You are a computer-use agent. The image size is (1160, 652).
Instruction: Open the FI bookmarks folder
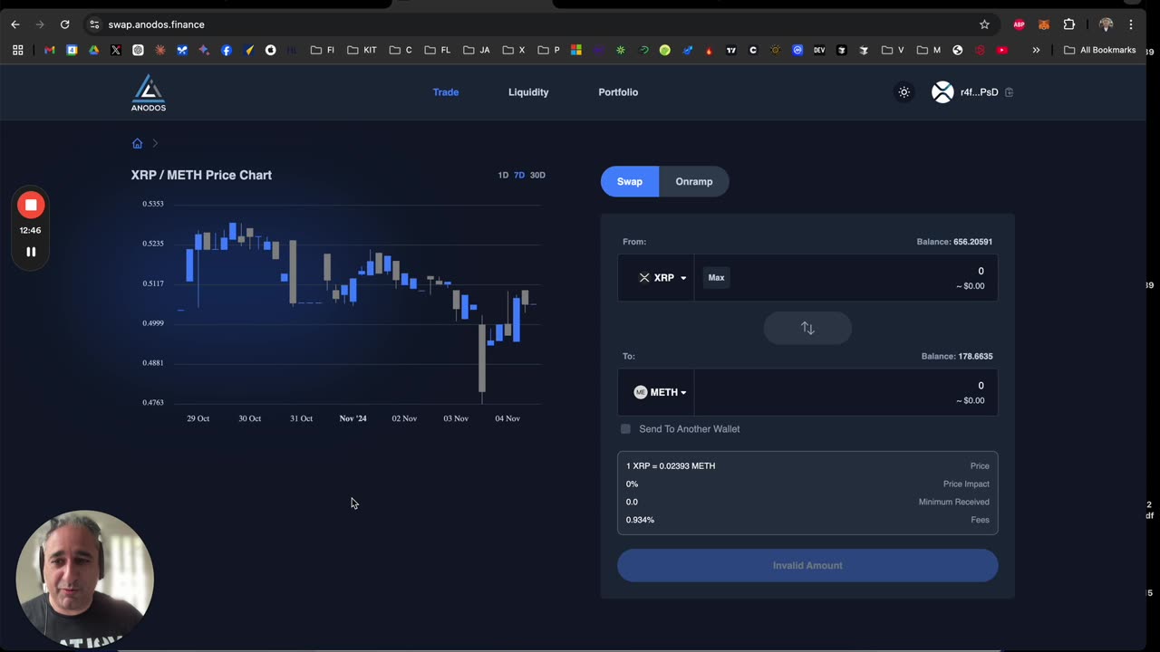(x=323, y=50)
